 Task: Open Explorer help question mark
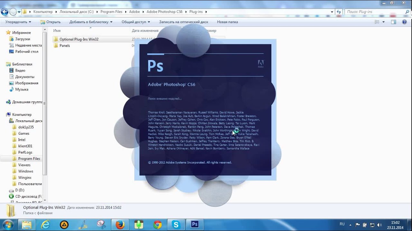coord(405,22)
